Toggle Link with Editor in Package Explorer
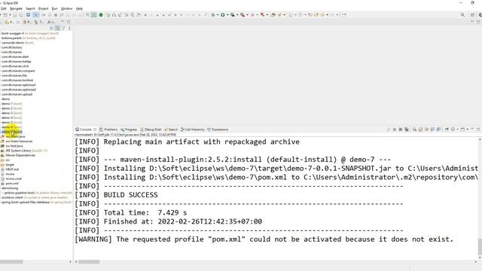The width and height of the screenshot is (482, 271). [57, 28]
